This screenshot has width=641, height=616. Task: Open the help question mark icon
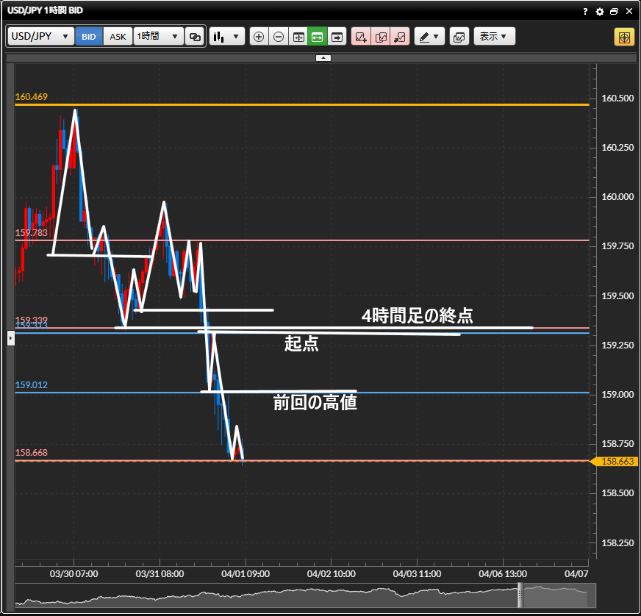click(585, 12)
